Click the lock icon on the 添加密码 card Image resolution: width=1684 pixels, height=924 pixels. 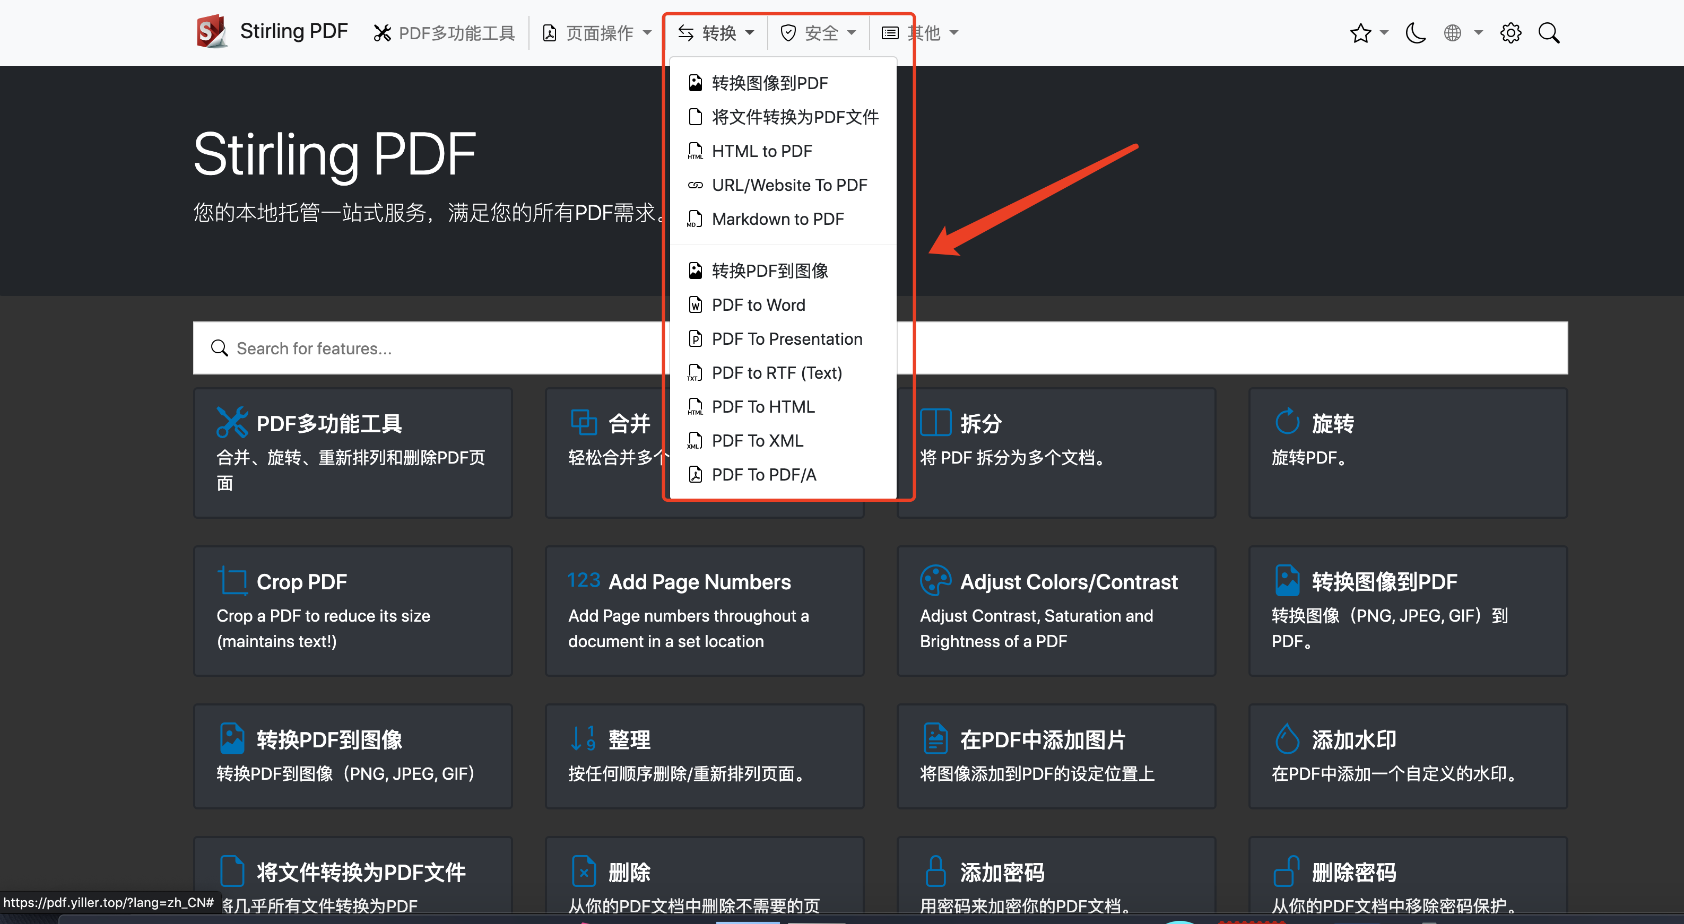click(935, 871)
